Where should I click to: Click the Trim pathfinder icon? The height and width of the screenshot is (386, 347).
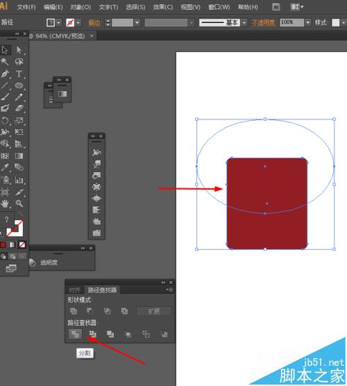[x=93, y=334]
